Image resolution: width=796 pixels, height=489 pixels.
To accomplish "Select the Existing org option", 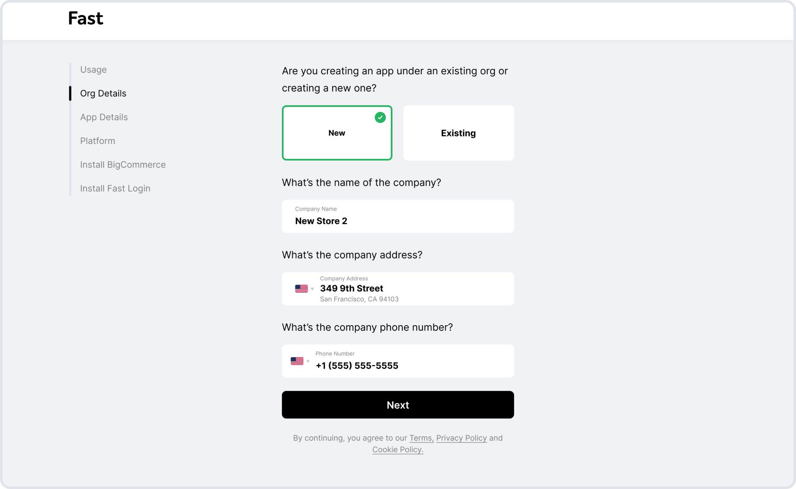I will tap(458, 133).
